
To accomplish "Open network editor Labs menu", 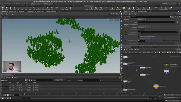I will (x=148, y=52).
